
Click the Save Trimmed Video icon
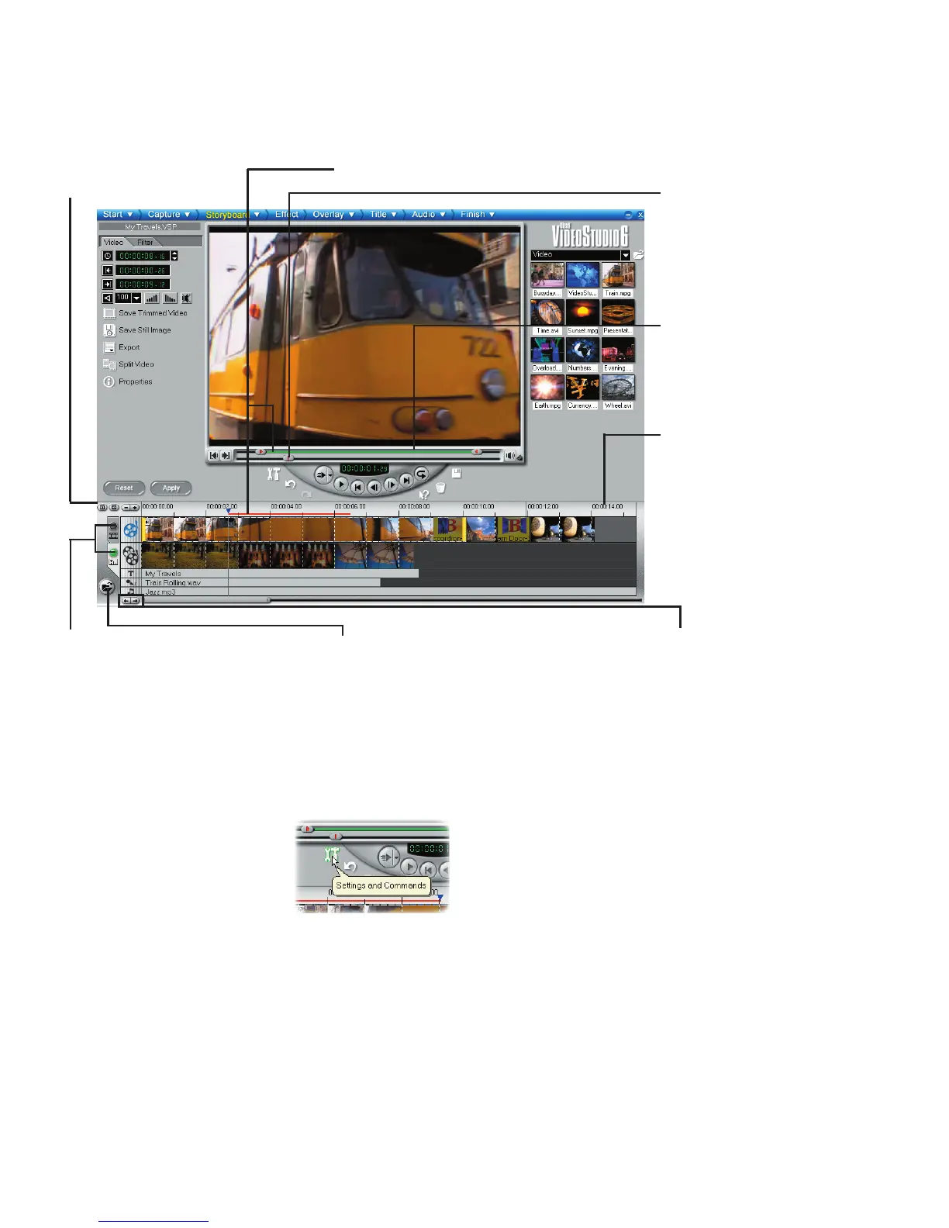pyautogui.click(x=109, y=313)
